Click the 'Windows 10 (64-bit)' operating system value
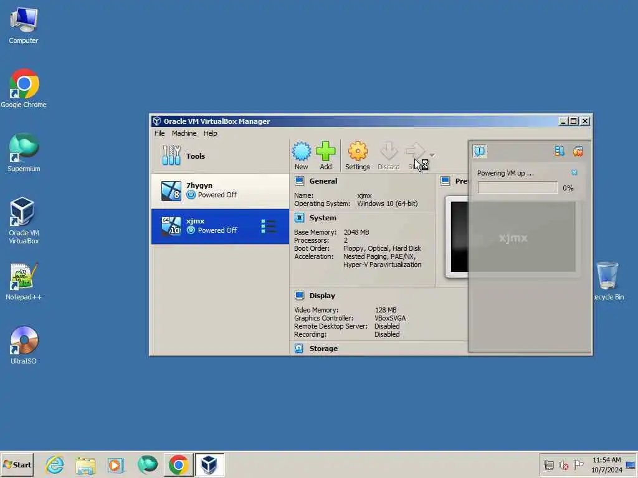This screenshot has width=638, height=478. [x=388, y=204]
